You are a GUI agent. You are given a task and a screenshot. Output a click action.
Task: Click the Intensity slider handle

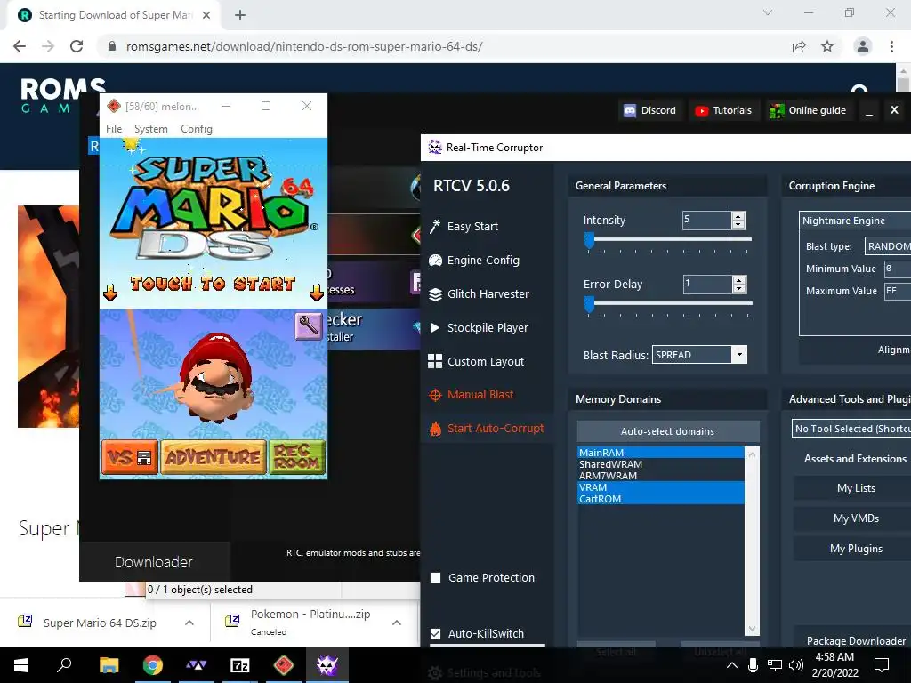pos(589,240)
